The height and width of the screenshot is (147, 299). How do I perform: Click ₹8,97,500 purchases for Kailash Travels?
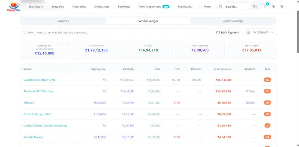click(128, 137)
